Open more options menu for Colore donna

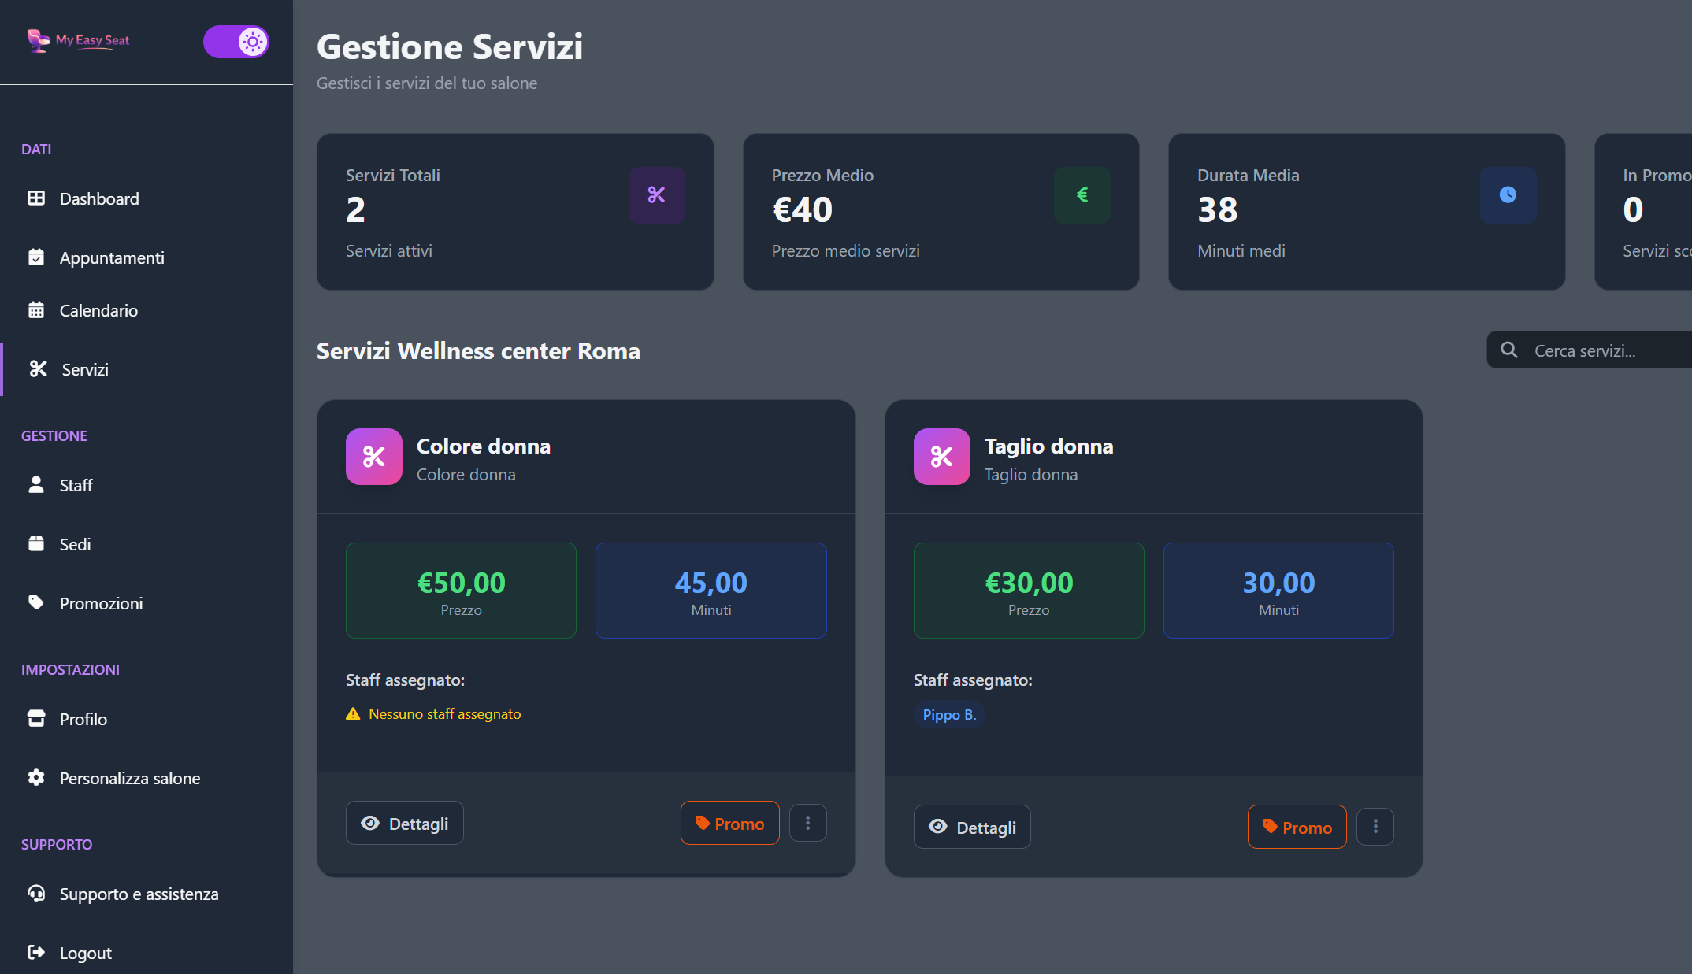[808, 824]
